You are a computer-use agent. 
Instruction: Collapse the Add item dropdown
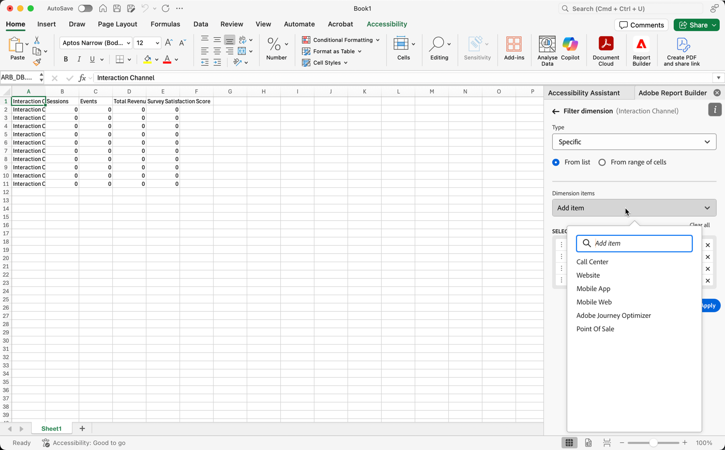coord(634,208)
